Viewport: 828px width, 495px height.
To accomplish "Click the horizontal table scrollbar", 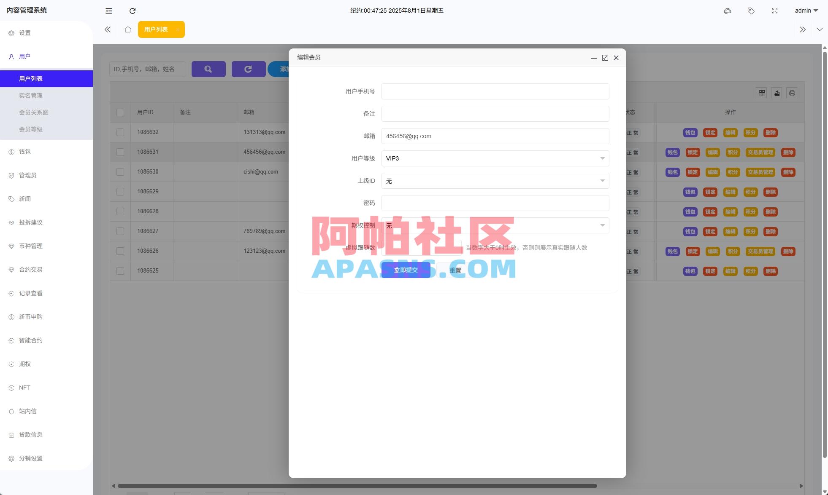I will pyautogui.click(x=357, y=486).
